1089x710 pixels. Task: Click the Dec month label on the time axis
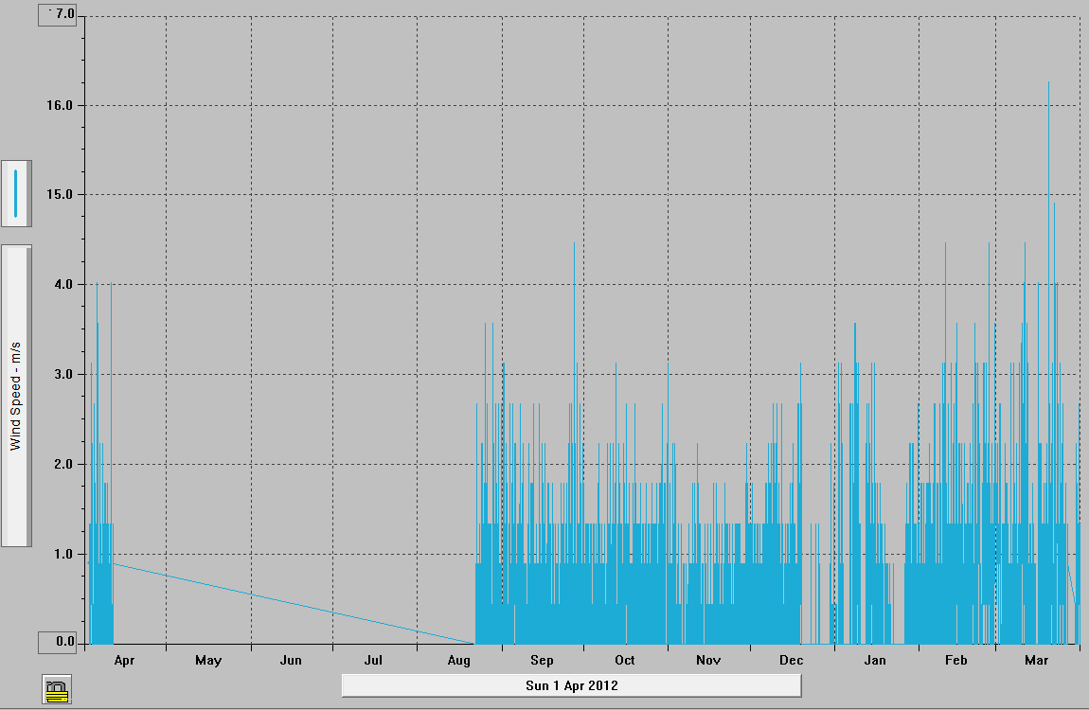click(x=792, y=660)
